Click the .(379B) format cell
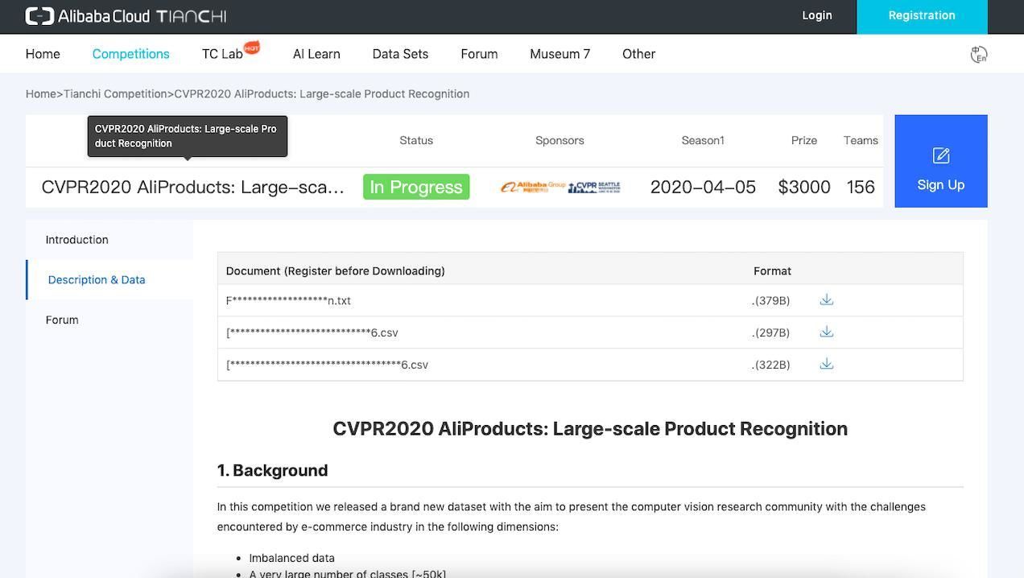Image resolution: width=1024 pixels, height=578 pixels. pos(771,300)
